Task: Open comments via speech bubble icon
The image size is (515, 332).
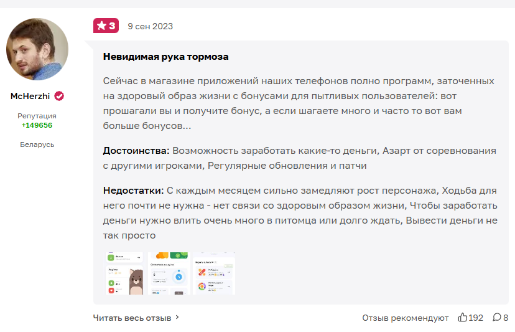Action: (x=496, y=317)
